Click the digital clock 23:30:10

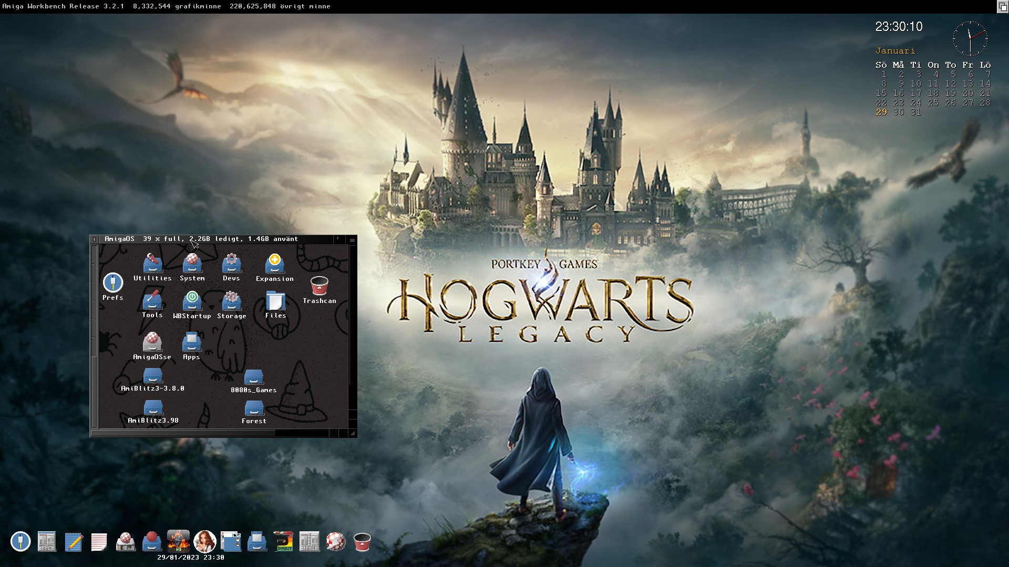click(899, 27)
